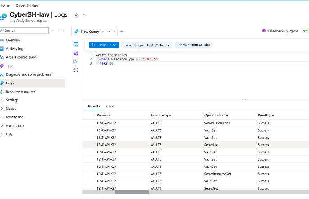Expand the Monitoring section
Image resolution: width=309 pixels, height=199 pixels.
click(x=2, y=117)
